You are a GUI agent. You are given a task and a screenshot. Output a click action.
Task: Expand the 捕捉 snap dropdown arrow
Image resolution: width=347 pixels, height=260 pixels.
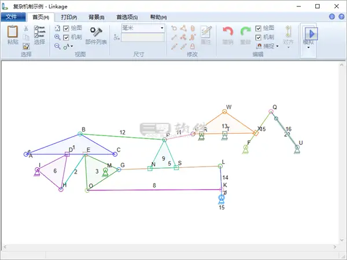(277, 46)
